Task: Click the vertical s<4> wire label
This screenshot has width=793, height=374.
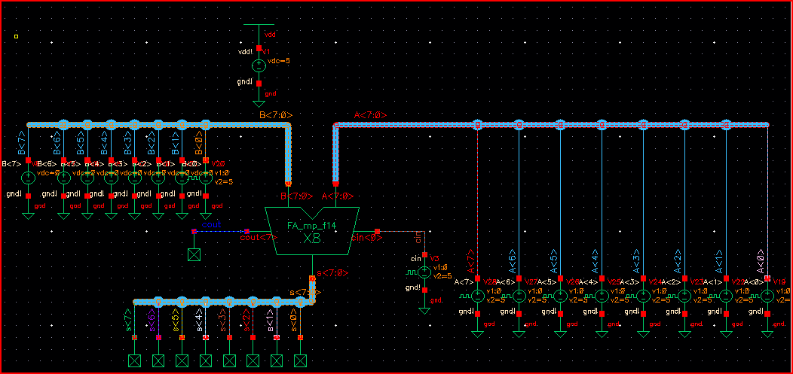Action: (x=199, y=320)
